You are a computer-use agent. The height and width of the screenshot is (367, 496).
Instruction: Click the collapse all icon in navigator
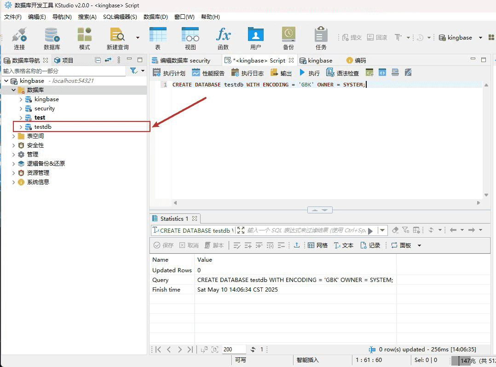(x=98, y=60)
